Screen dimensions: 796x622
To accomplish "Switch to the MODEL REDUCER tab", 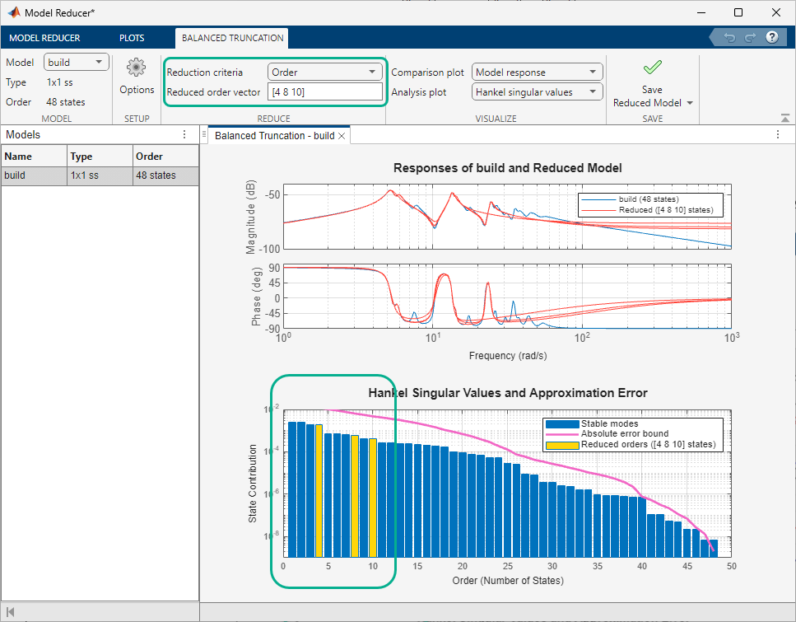I will pyautogui.click(x=44, y=38).
